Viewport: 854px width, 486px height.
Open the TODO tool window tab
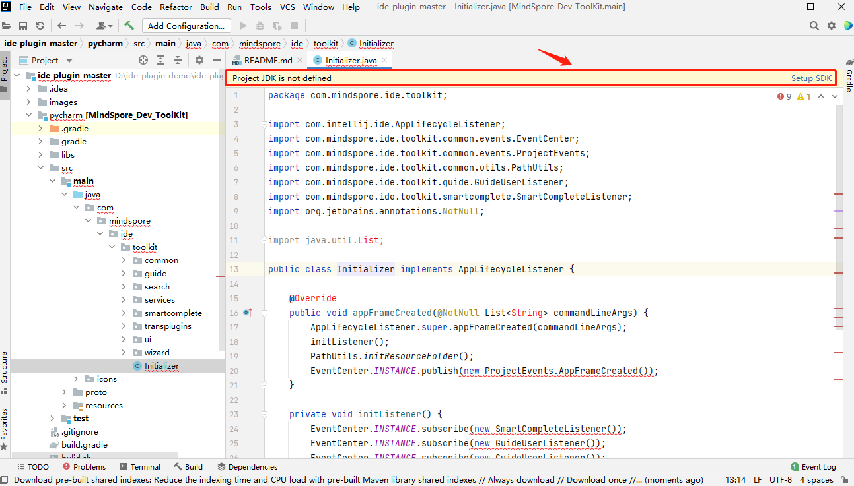33,467
